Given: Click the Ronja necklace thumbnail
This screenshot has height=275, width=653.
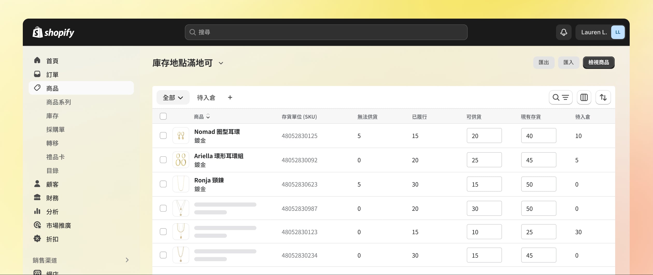Looking at the screenshot, I should (x=181, y=184).
